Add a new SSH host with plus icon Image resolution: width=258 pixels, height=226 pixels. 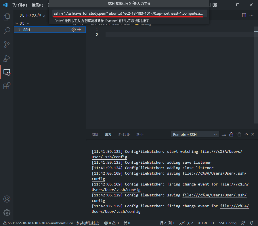coord(80,30)
